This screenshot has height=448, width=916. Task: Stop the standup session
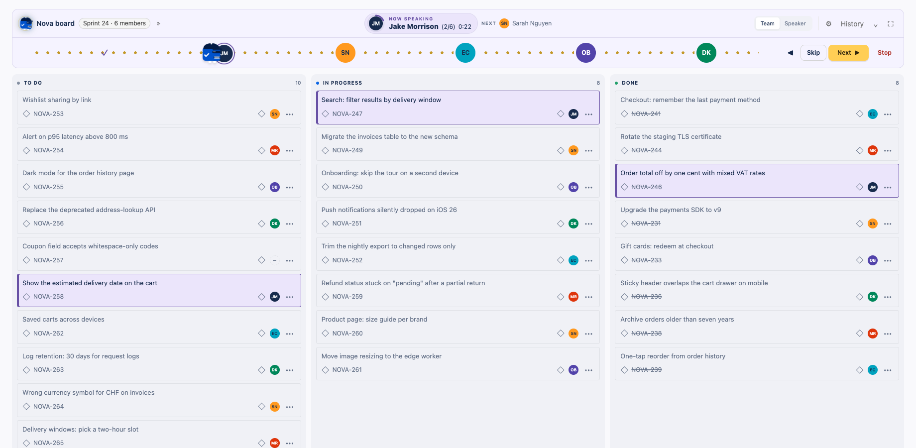885,53
